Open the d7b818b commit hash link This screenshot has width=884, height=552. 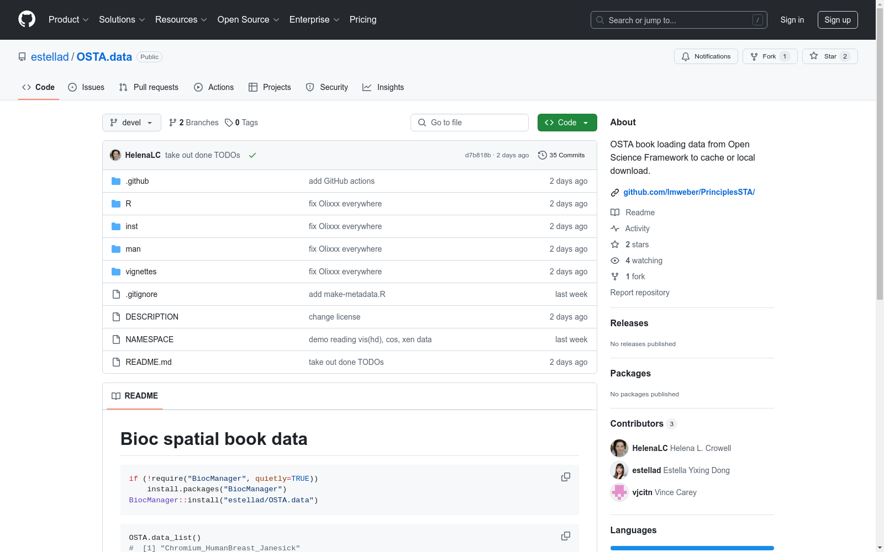(478, 155)
